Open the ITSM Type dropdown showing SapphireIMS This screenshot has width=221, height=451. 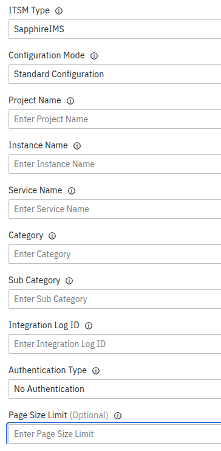[115, 29]
